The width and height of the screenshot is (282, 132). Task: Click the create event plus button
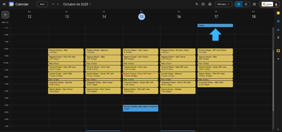[x=5, y=15]
